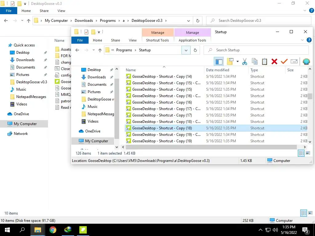Open Help icon in Startup window
This screenshot has width=315, height=236.
(x=309, y=40)
